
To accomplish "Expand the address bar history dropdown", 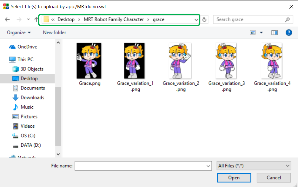I will (196, 20).
